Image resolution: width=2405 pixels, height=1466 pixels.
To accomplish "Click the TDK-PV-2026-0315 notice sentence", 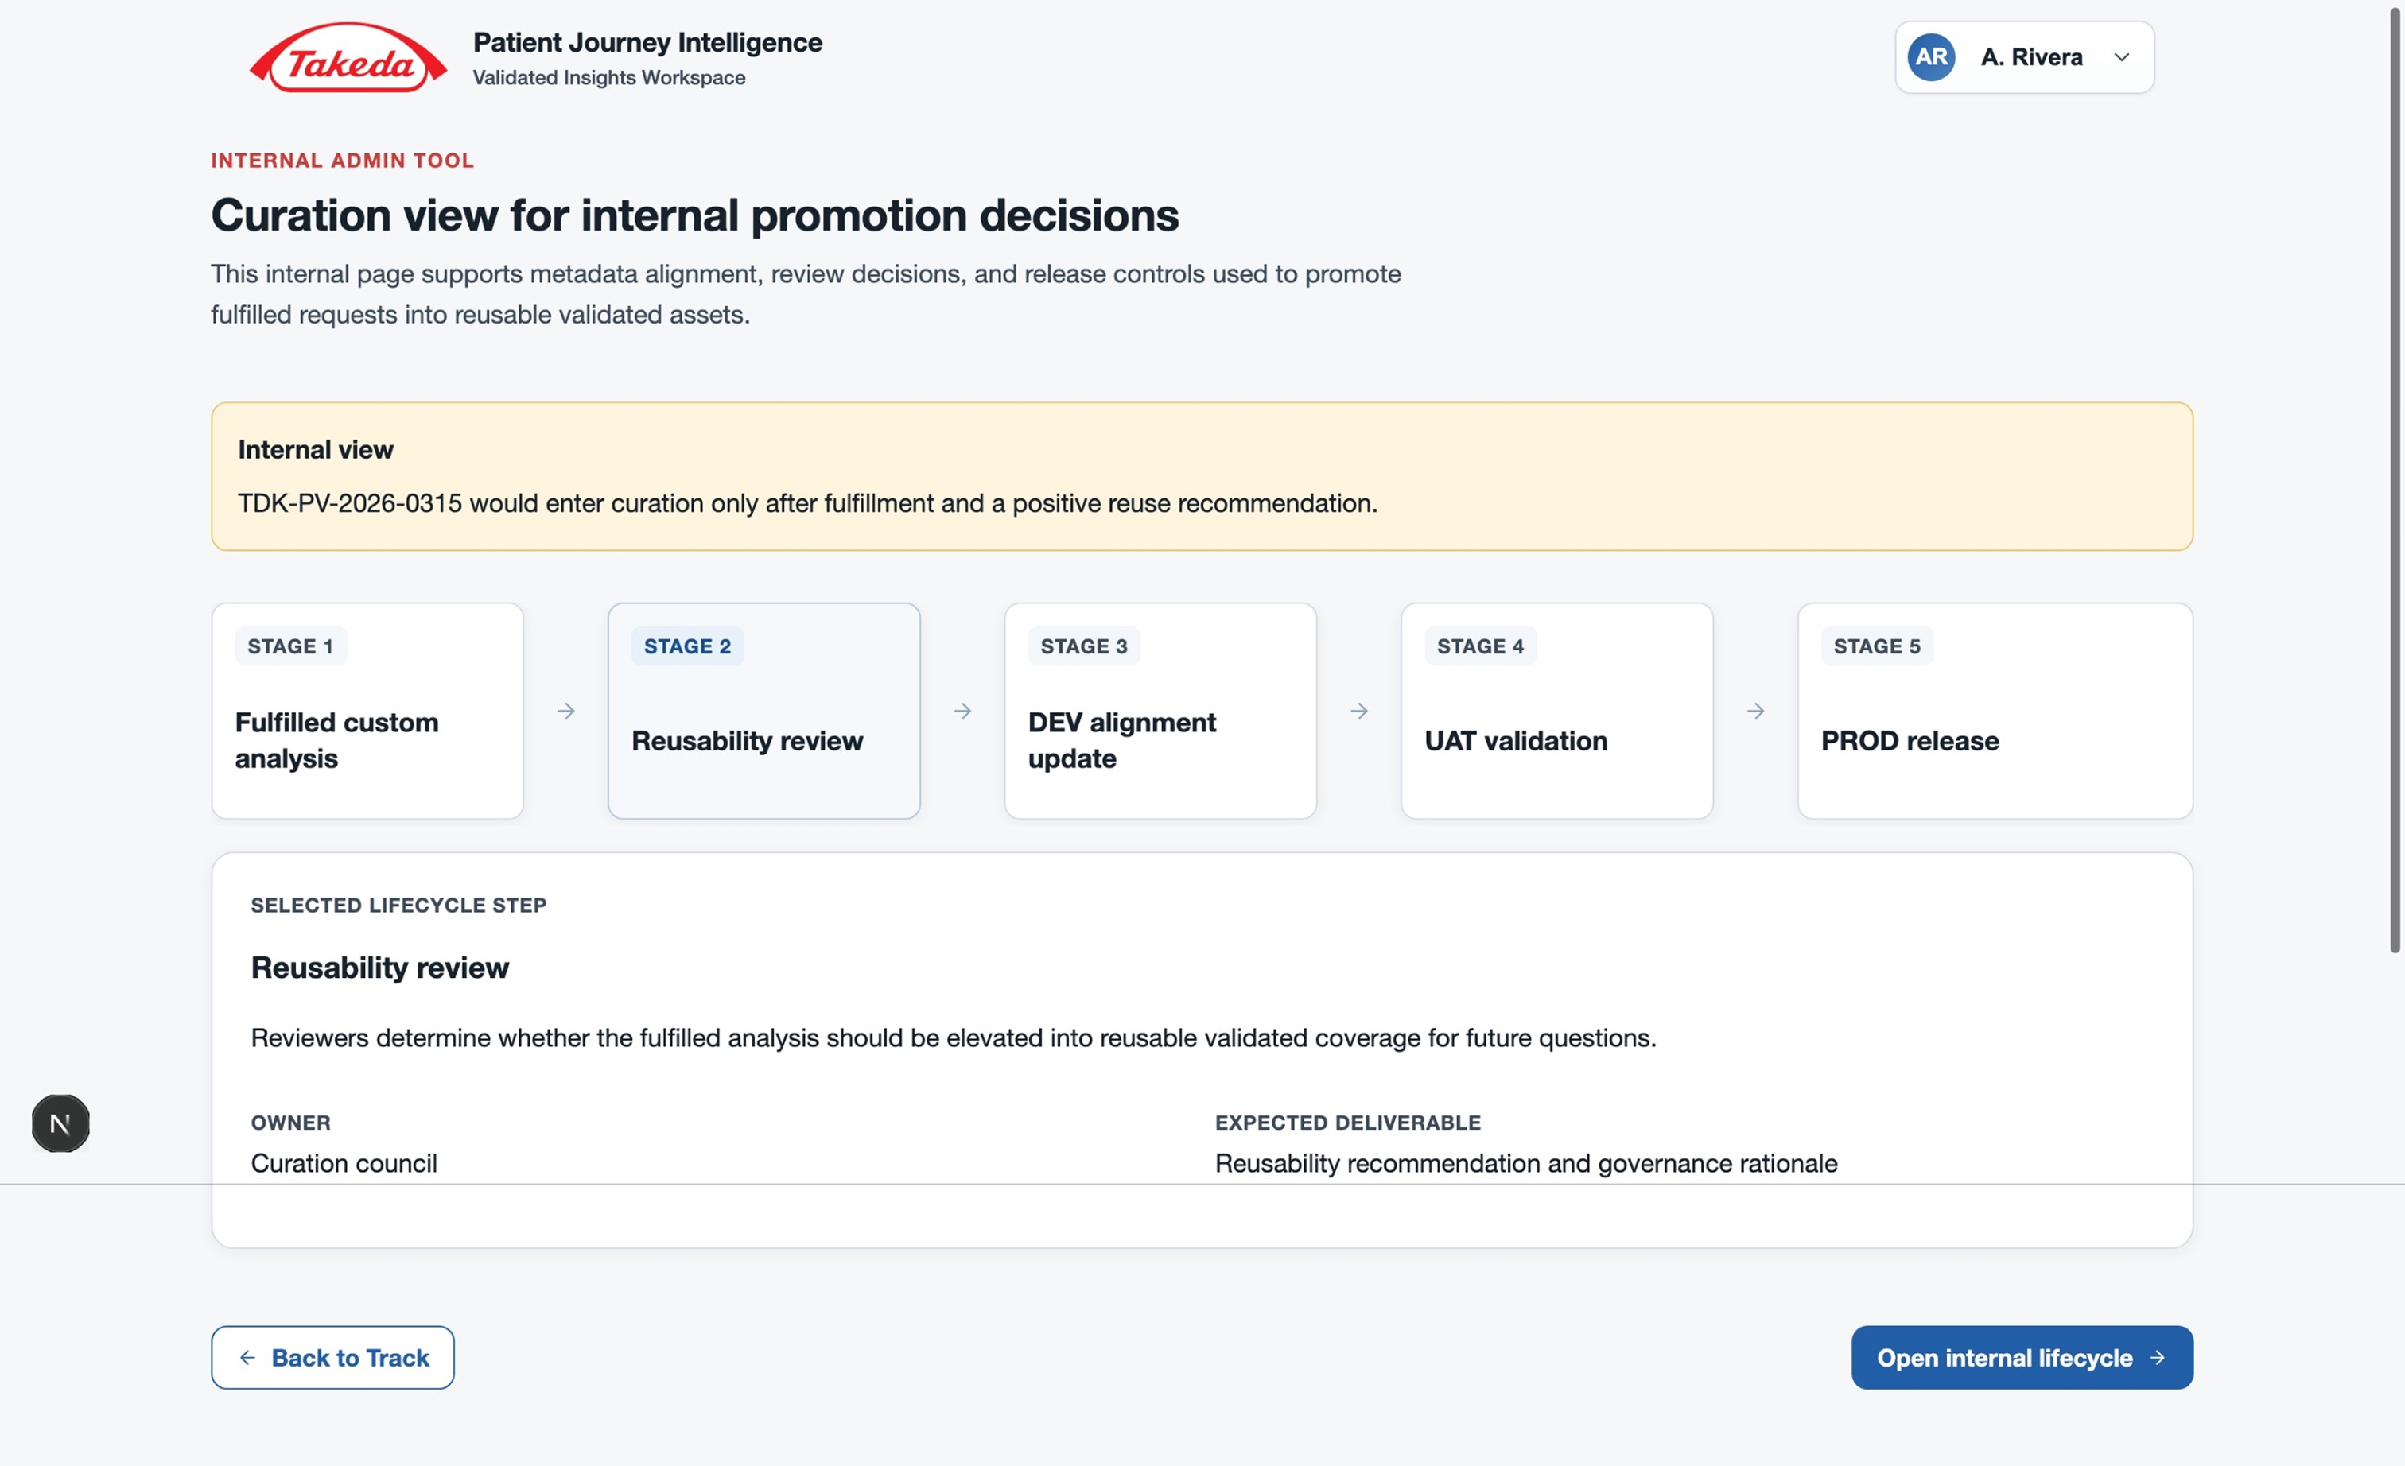I will coord(807,503).
